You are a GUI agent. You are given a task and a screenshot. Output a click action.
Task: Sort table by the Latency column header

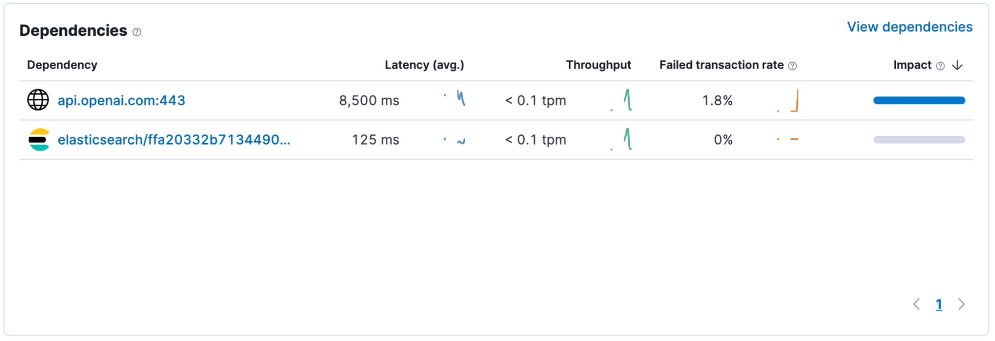tap(424, 65)
